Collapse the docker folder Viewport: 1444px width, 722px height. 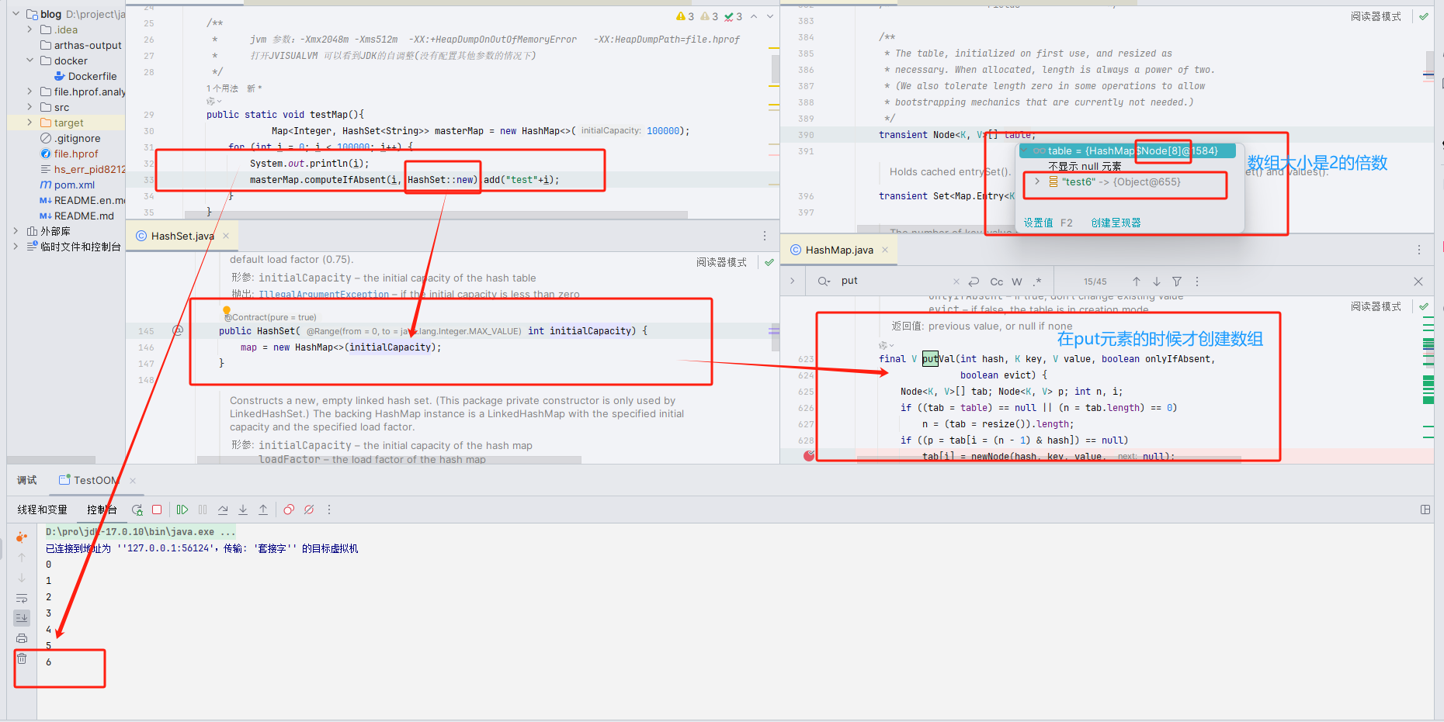30,60
